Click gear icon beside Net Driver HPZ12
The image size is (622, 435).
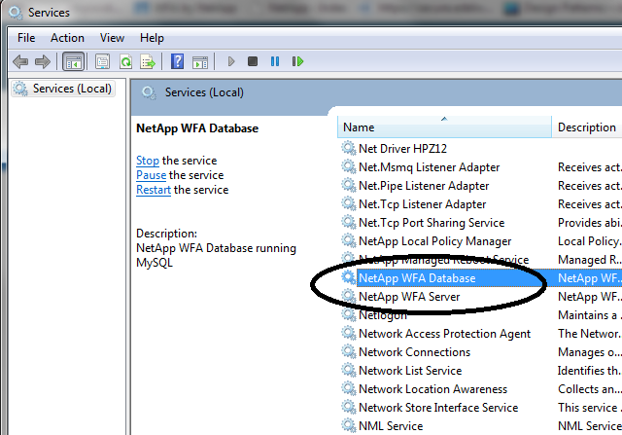pos(349,148)
